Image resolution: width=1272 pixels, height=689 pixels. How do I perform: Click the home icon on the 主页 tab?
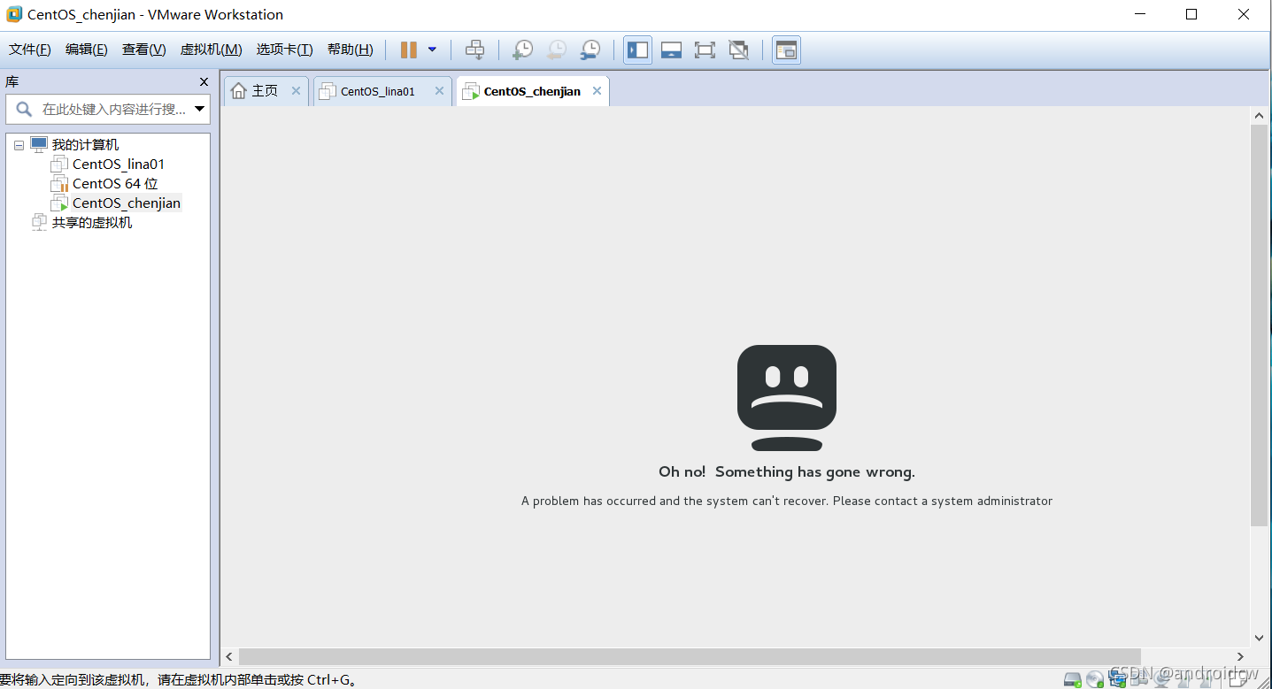[238, 91]
